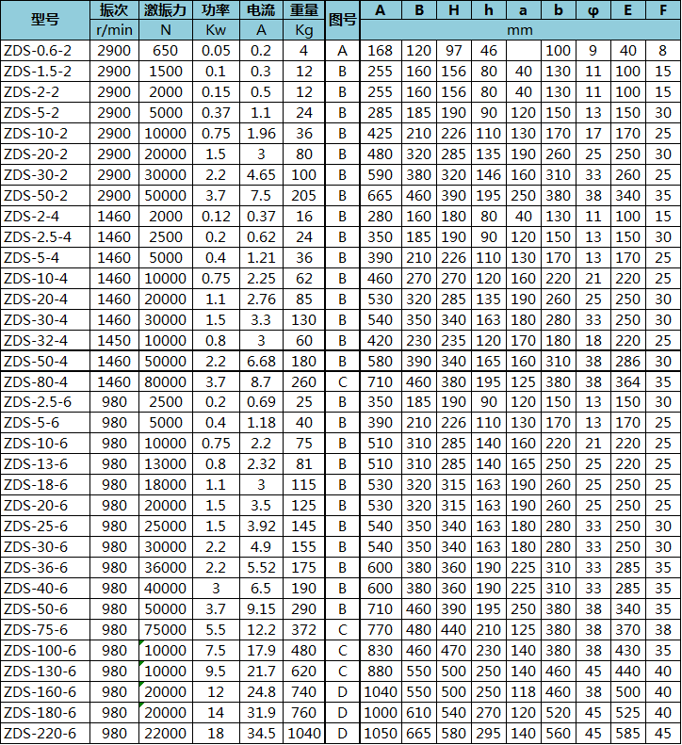Click force value 75000 in ZDS-75-6 row
Image resolution: width=682 pixels, height=745 pixels.
pyautogui.click(x=166, y=630)
